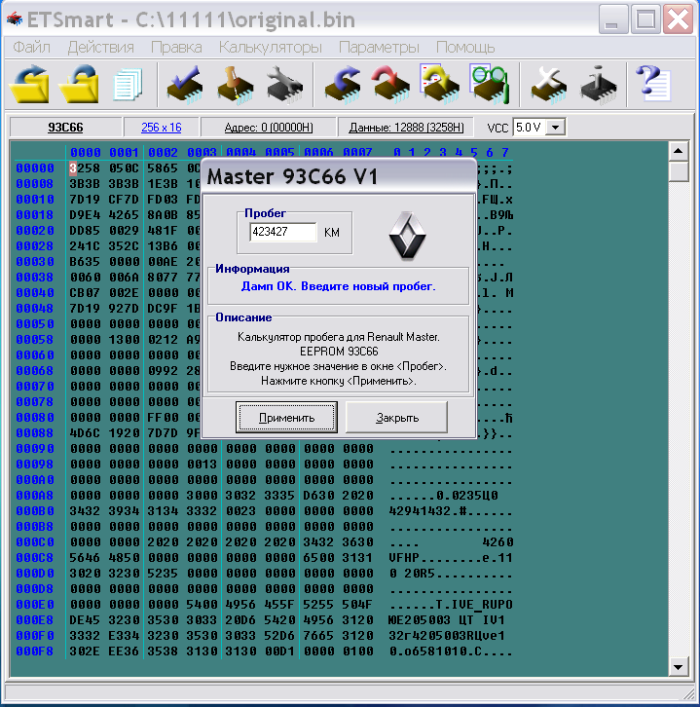700x707 pixels.
Task: Click hex value 0013 in row 00098
Action: 202,465
